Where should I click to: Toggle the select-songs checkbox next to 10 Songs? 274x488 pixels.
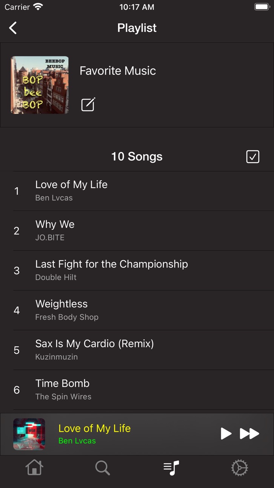252,157
